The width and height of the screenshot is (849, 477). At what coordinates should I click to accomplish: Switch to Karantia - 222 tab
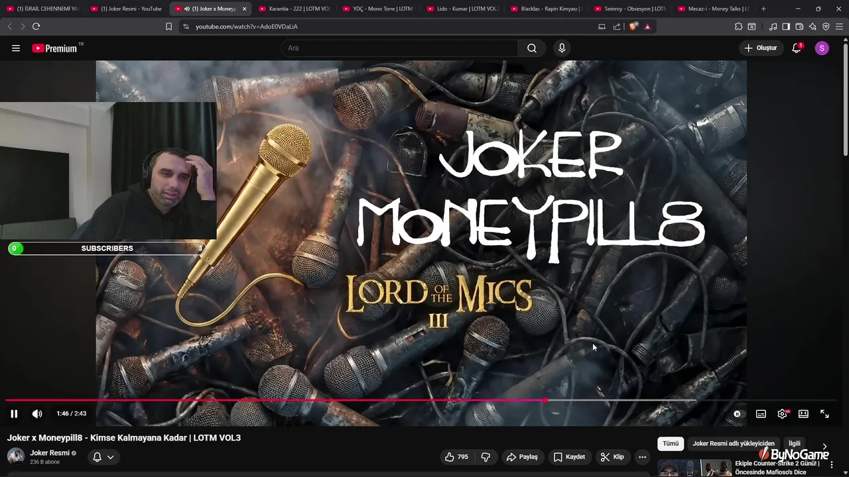(294, 9)
